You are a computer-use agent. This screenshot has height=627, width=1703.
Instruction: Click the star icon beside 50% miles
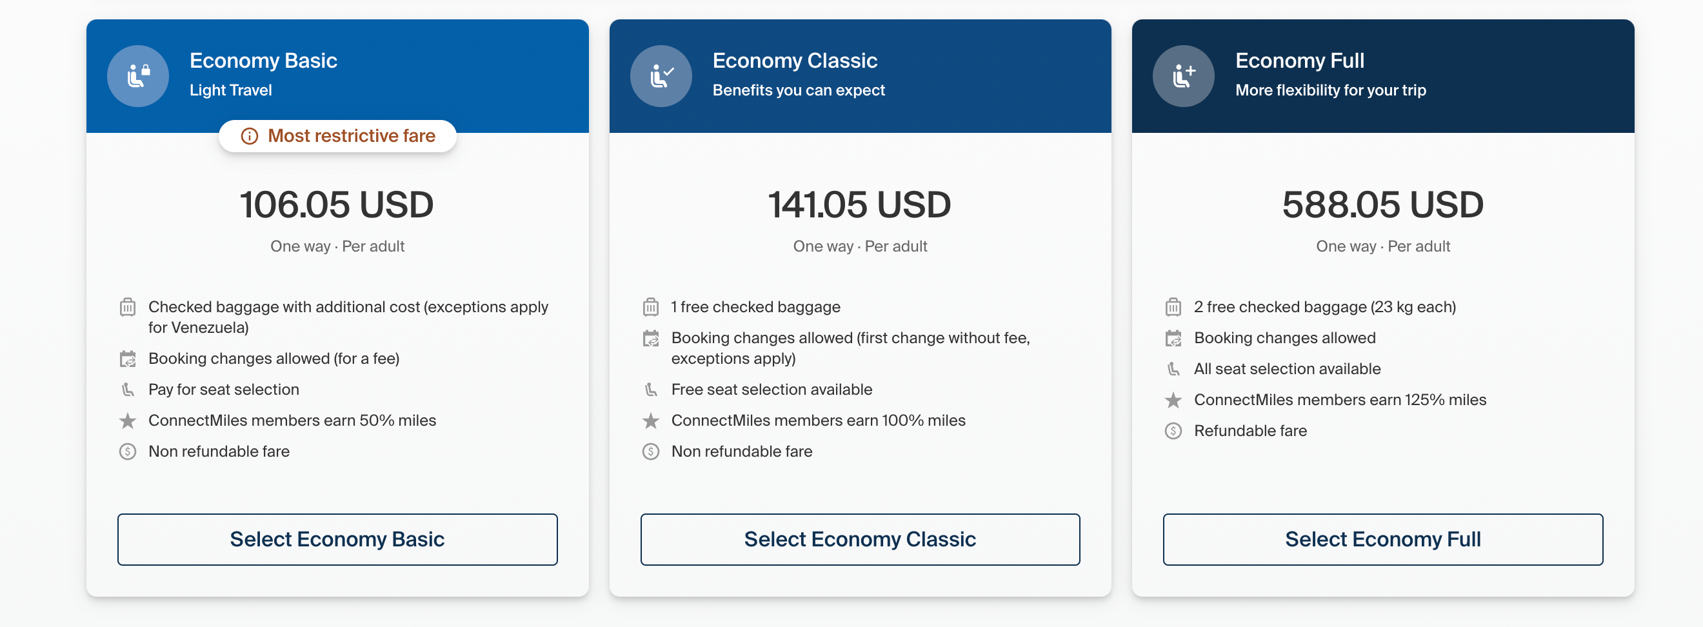128,421
